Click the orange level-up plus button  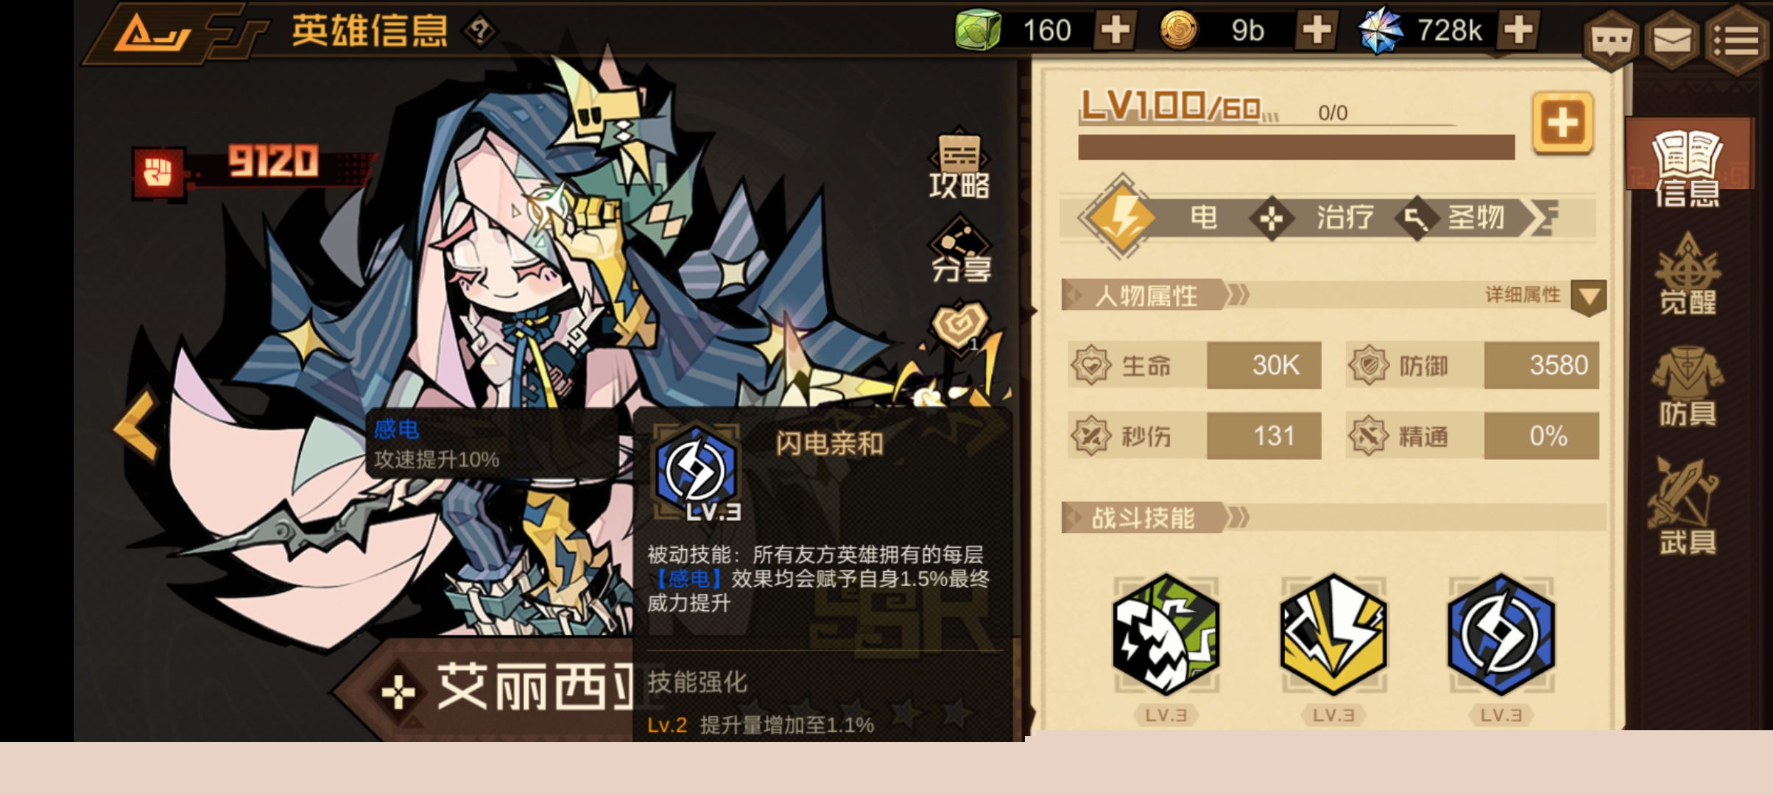1562,123
